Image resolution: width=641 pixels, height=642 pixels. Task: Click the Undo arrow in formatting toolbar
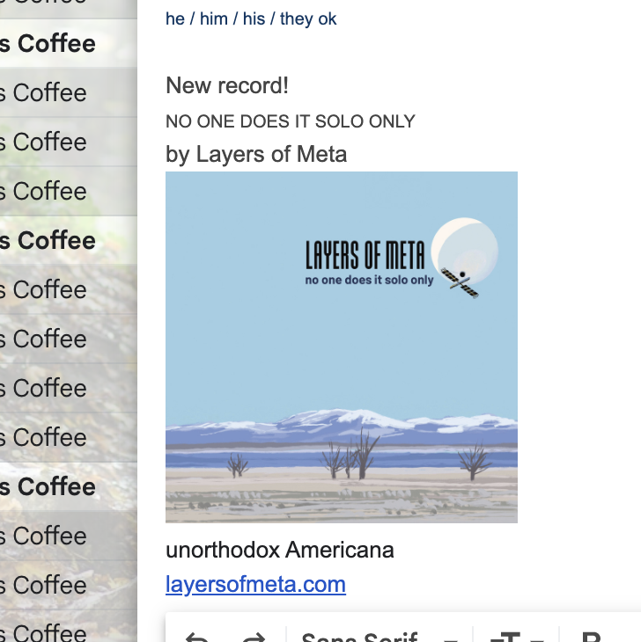[197, 638]
